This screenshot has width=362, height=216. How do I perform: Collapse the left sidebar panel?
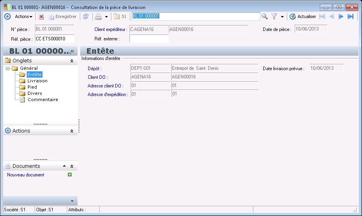(x=72, y=51)
